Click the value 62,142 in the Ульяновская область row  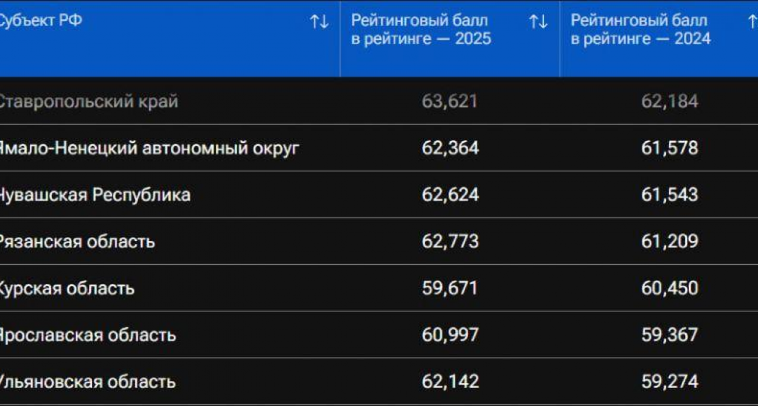[450, 381]
